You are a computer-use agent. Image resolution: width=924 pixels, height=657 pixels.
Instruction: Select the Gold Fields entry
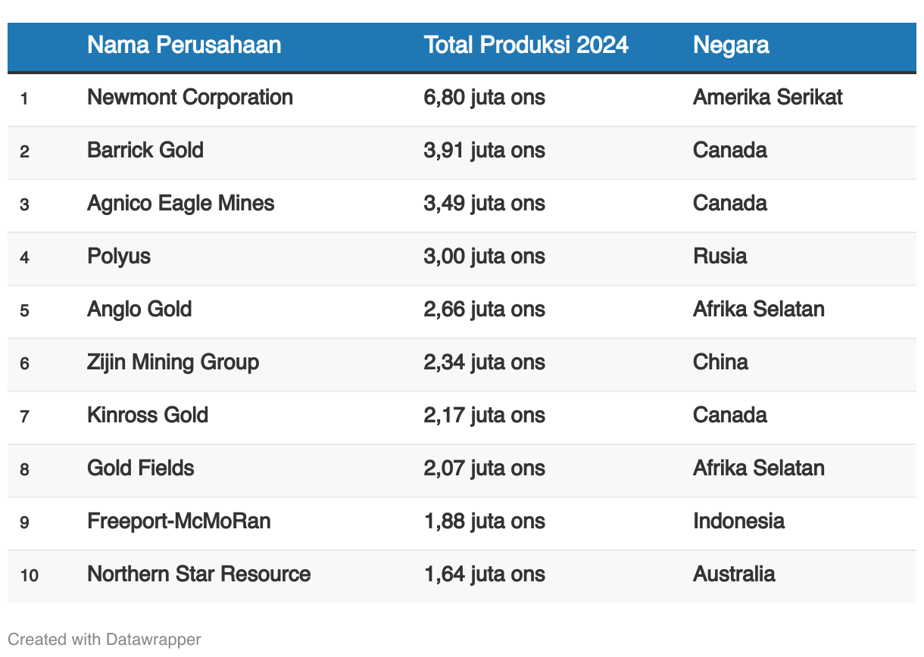point(141,469)
